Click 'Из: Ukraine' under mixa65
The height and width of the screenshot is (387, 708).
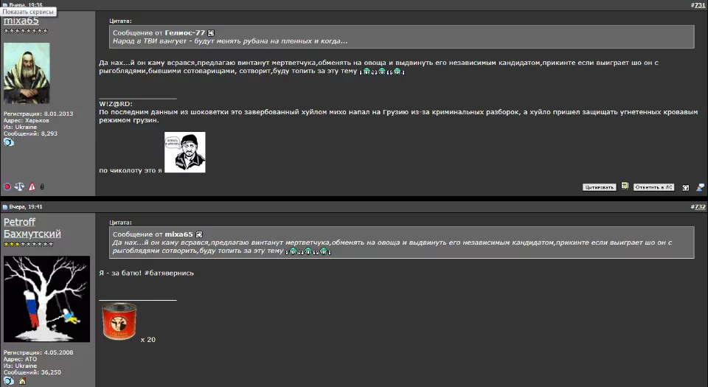(21, 128)
